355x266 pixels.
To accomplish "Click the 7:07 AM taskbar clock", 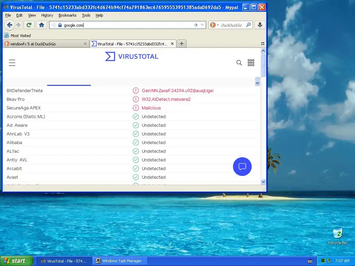I will [342, 261].
